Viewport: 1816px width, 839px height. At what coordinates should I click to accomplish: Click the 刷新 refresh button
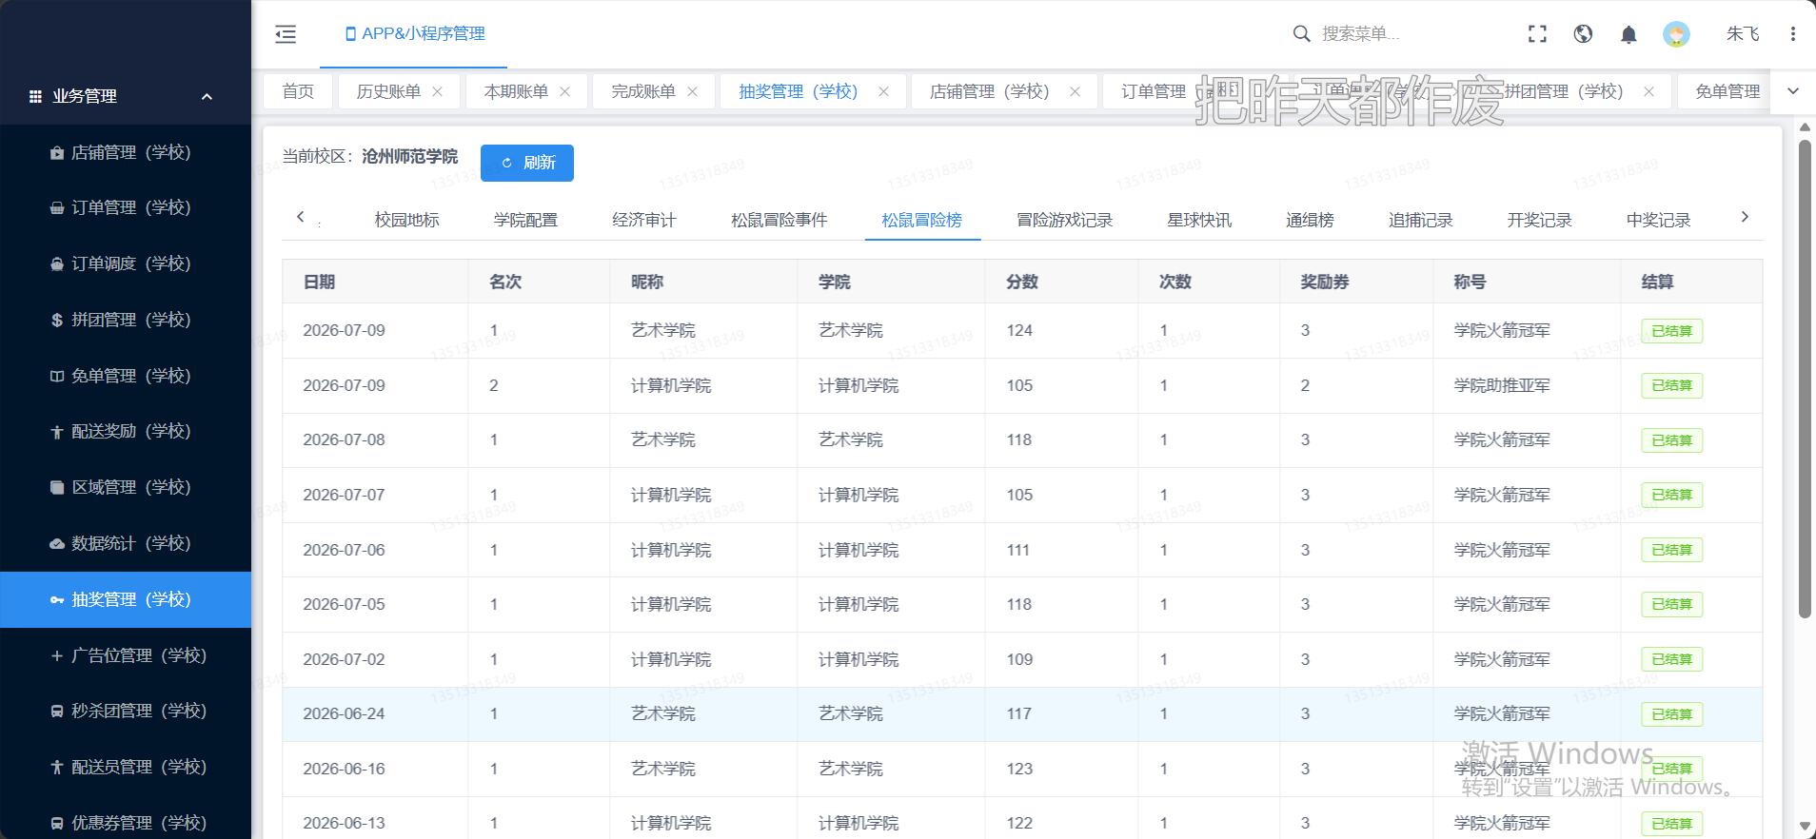[x=527, y=163]
